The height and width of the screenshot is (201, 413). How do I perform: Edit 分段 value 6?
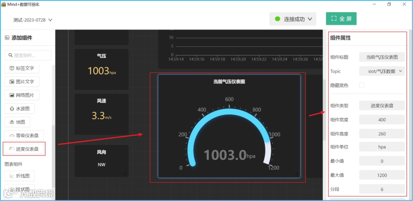pyautogui.click(x=382, y=189)
